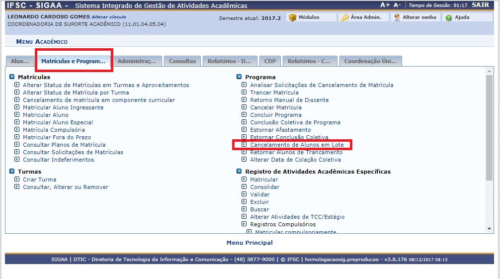
Task: Click the Alterar senha person icon
Action: 397,17
